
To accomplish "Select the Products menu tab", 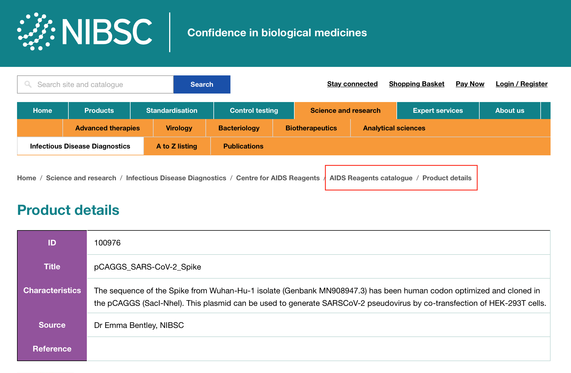I will tap(99, 111).
